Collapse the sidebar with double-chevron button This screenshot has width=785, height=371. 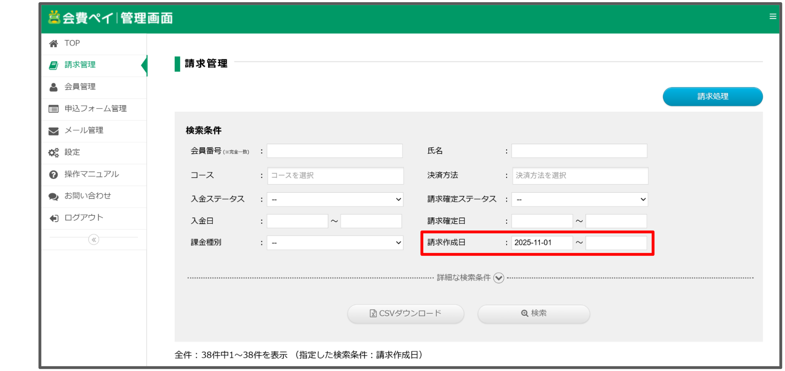(x=94, y=240)
